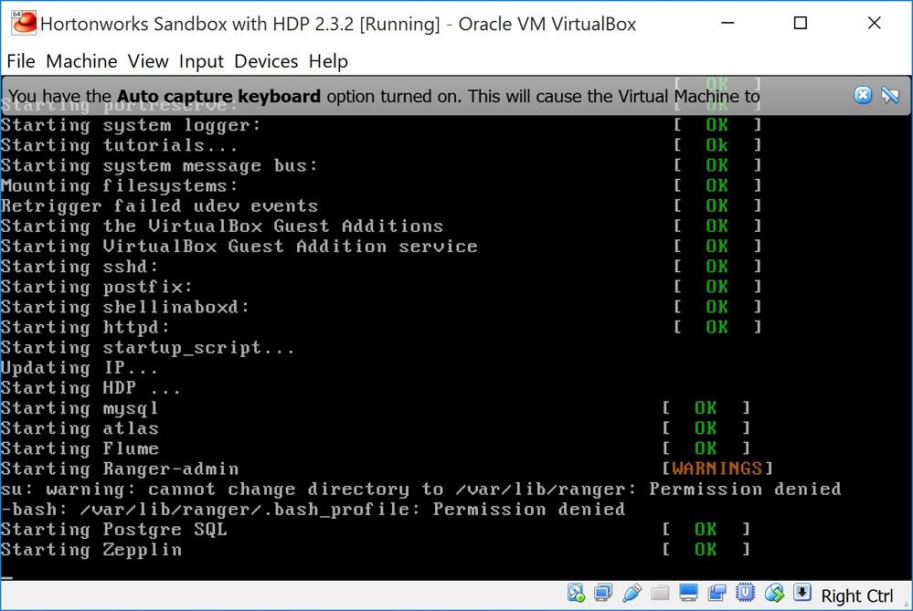913x611 pixels.
Task: Click the VirtualBox title bar VM icon
Action: 24,23
